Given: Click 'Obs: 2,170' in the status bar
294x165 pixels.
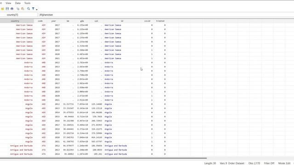Looking at the screenshot, I should [x=254, y=163].
